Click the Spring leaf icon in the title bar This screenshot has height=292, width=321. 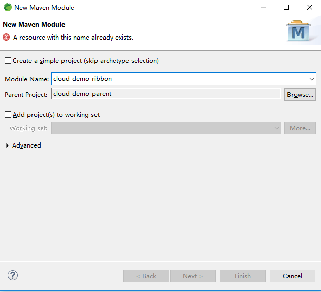8,8
